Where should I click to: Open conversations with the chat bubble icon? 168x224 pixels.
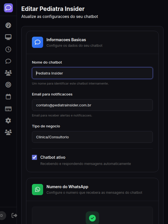8,61
